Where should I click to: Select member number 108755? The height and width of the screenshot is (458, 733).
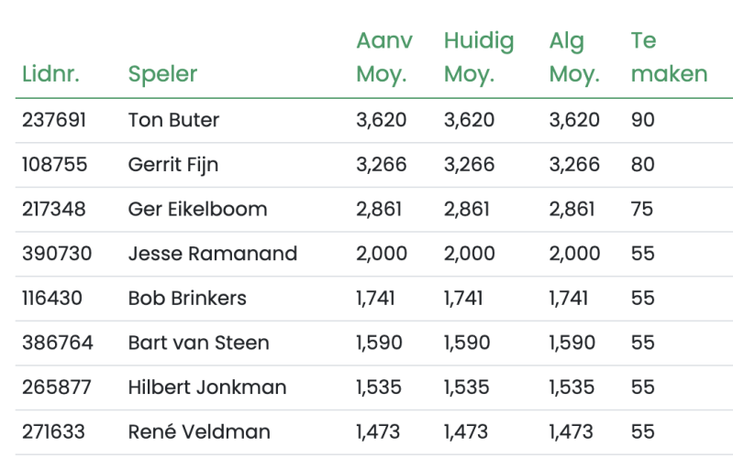click(54, 164)
